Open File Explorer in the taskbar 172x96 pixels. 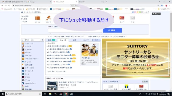pos(50,94)
